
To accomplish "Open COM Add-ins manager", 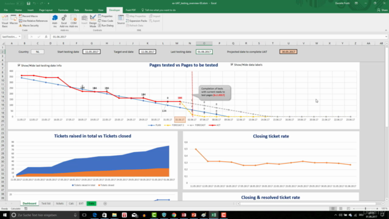I will [74, 21].
